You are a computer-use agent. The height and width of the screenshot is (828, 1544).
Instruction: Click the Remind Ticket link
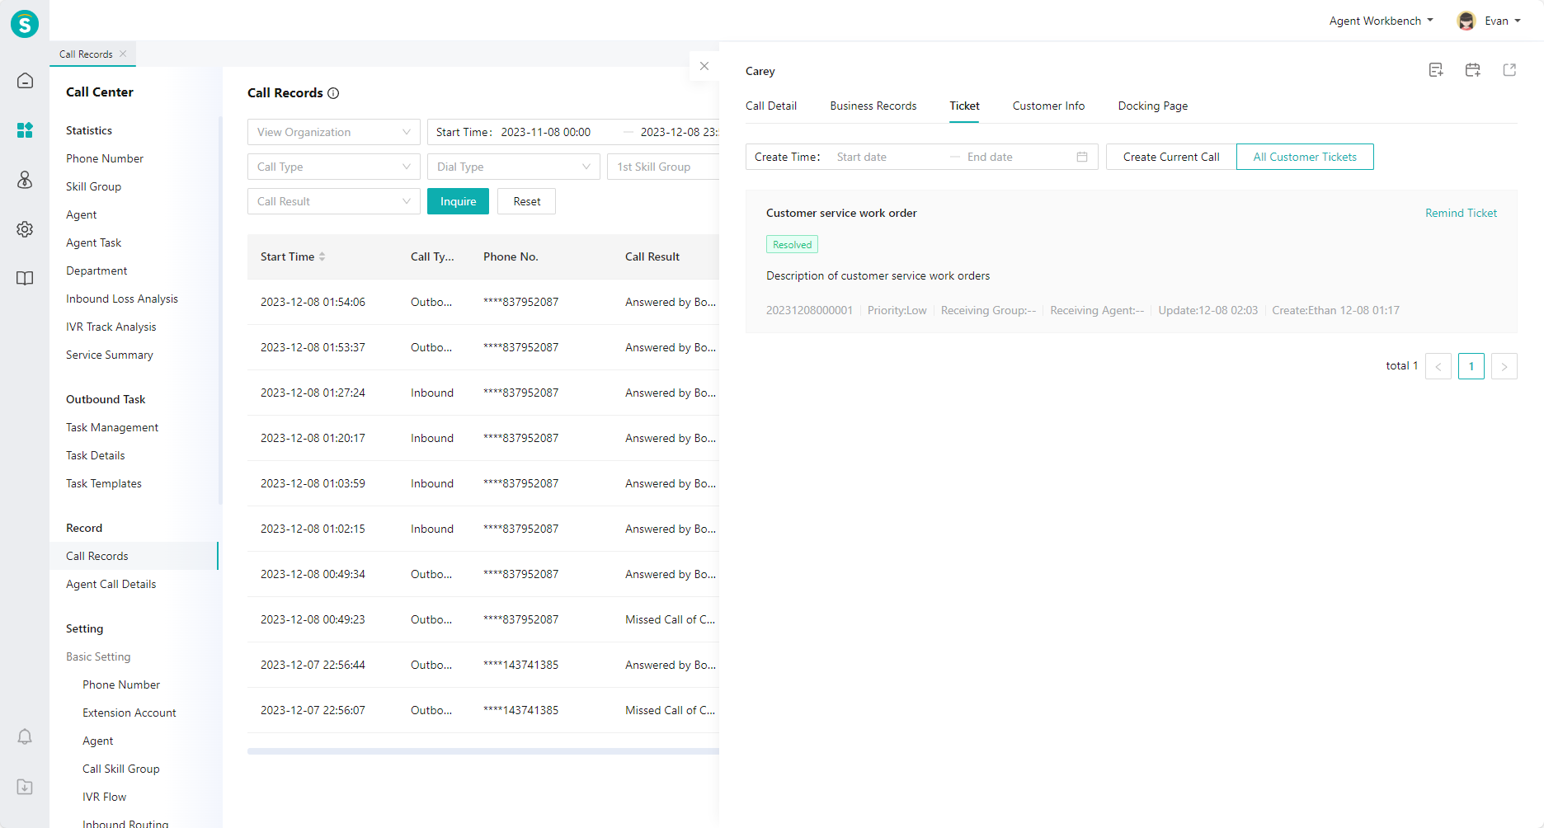(1461, 213)
